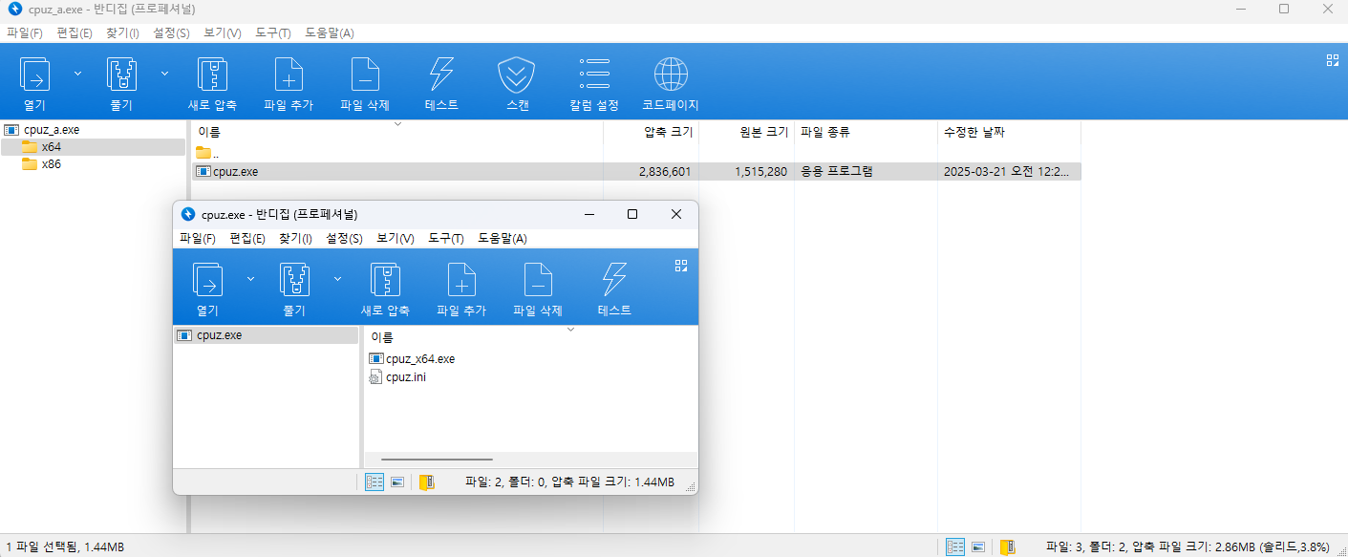Open 편집(E) menu in cpuz.exe window

pos(247,238)
